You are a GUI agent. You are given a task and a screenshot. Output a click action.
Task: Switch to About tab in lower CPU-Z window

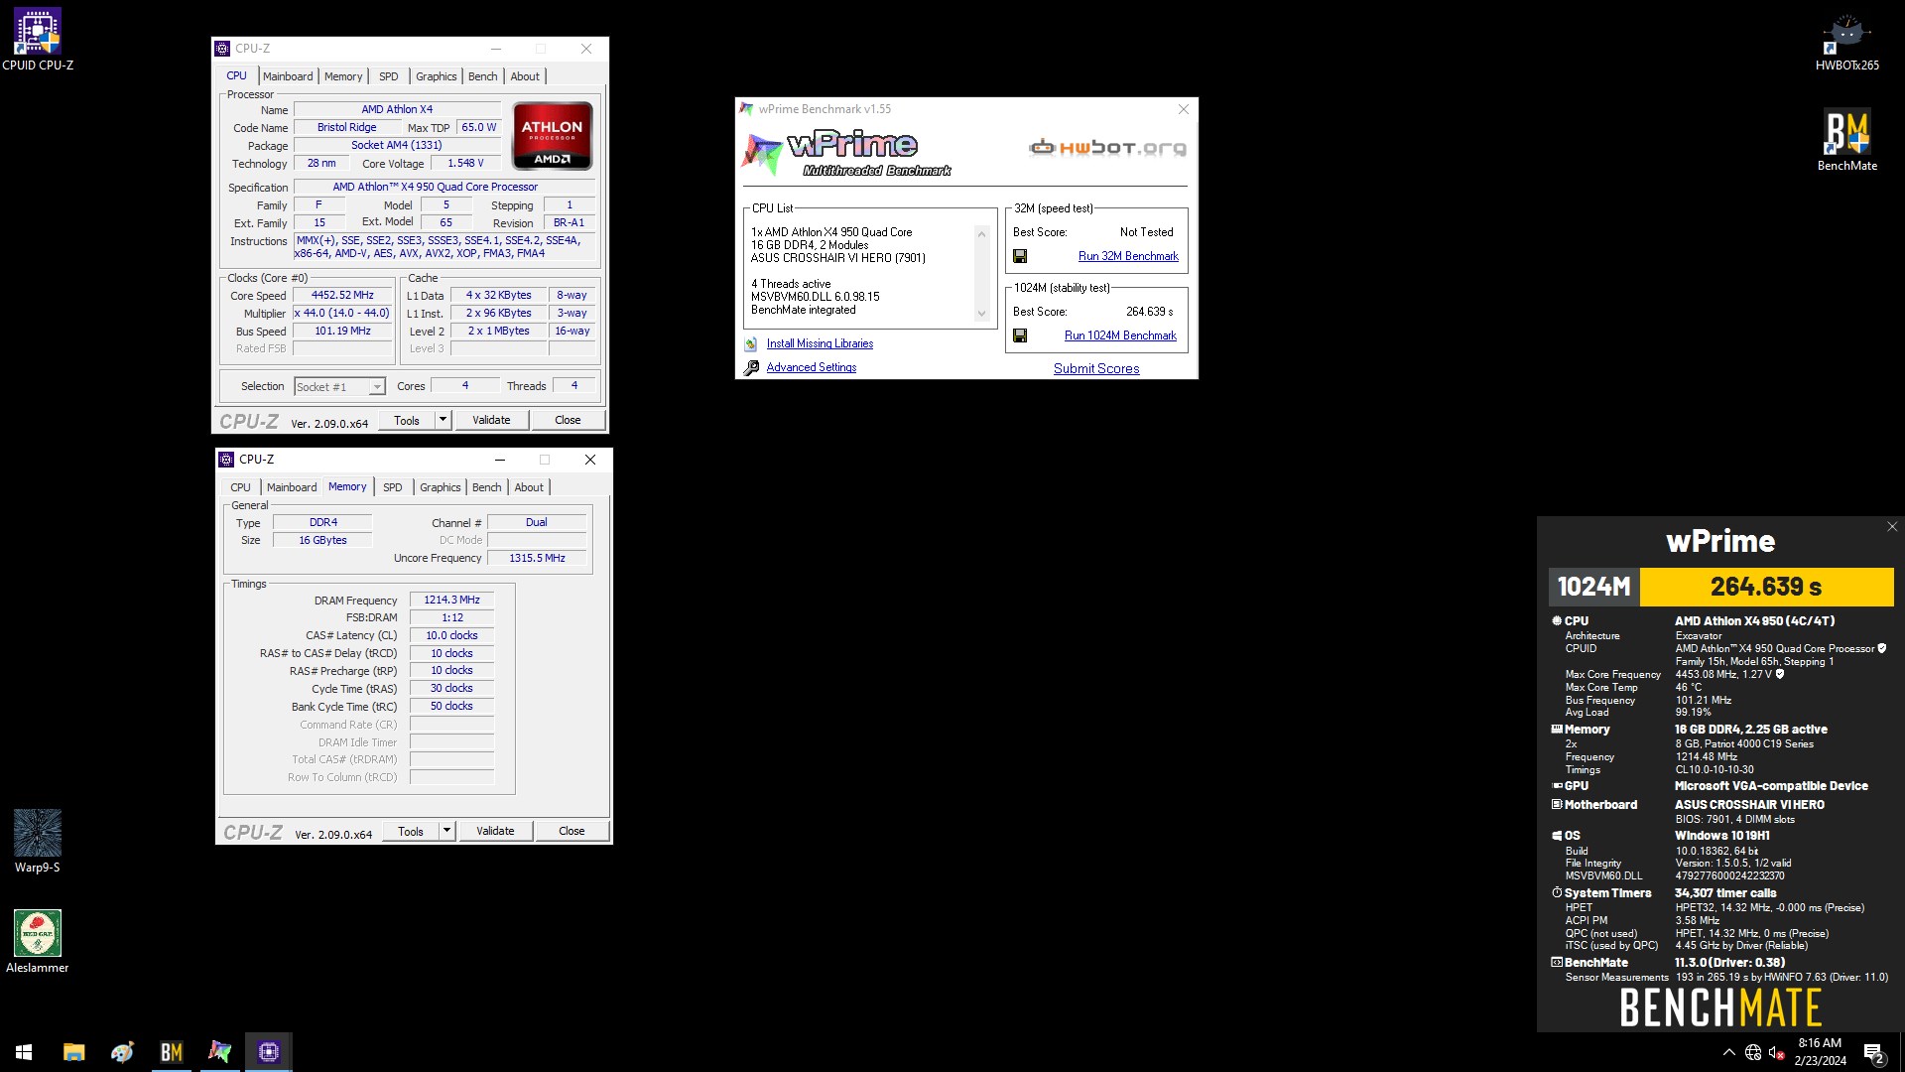(x=529, y=487)
